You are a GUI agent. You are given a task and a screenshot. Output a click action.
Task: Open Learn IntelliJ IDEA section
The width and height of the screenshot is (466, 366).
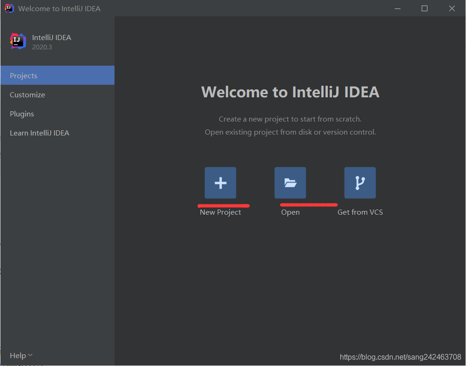pyautogui.click(x=57, y=133)
